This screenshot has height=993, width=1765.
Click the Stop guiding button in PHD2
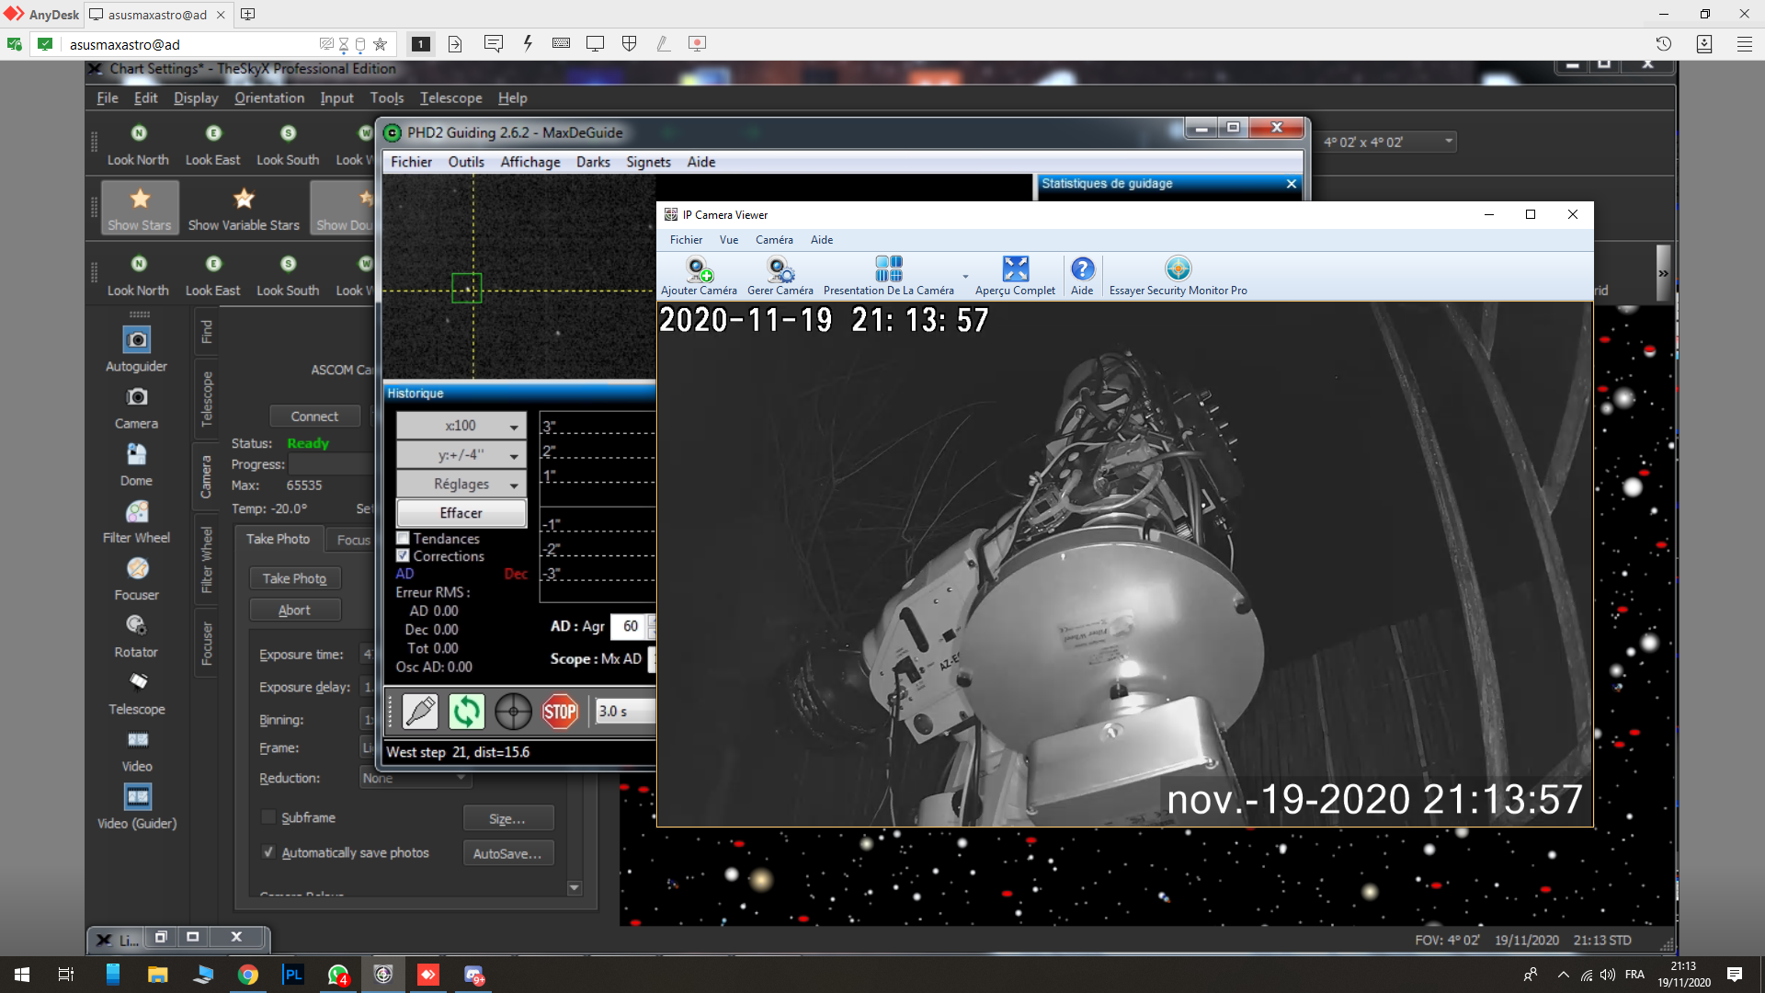point(559,711)
